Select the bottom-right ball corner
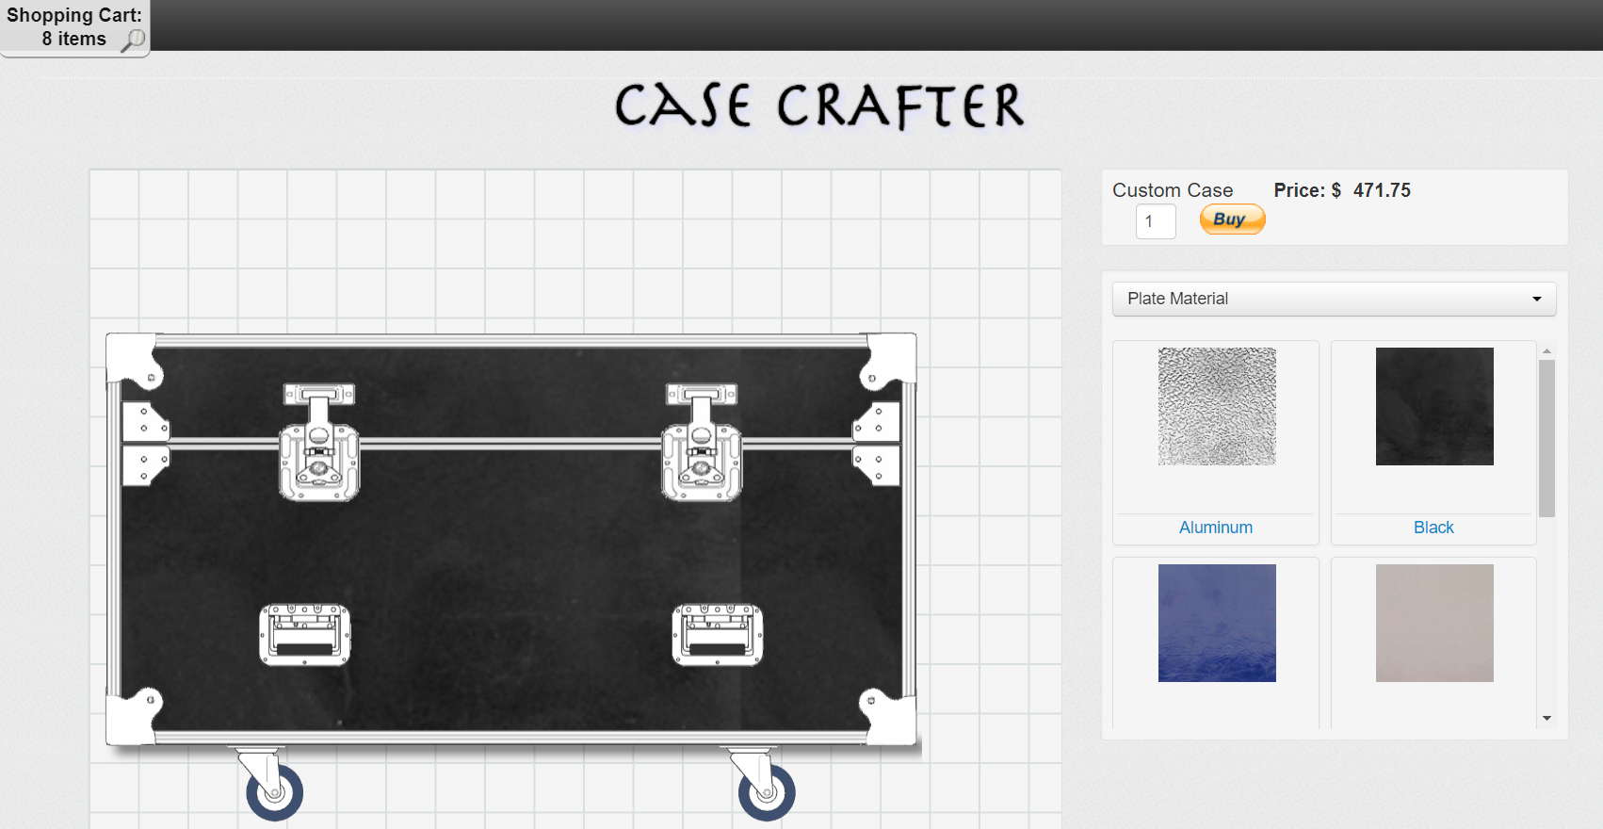This screenshot has height=829, width=1603. pos(889,718)
